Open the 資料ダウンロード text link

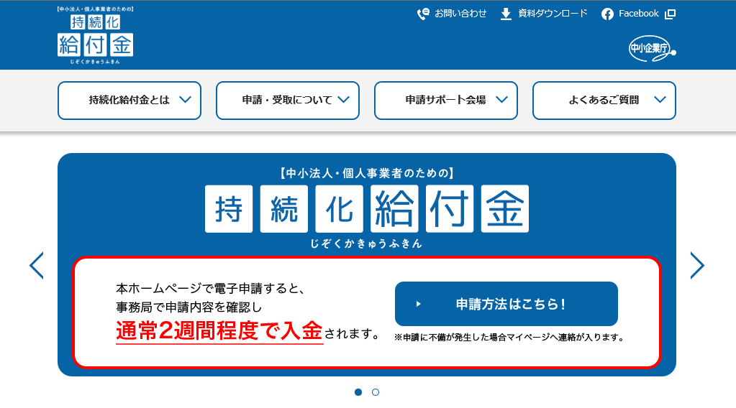pyautogui.click(x=553, y=14)
